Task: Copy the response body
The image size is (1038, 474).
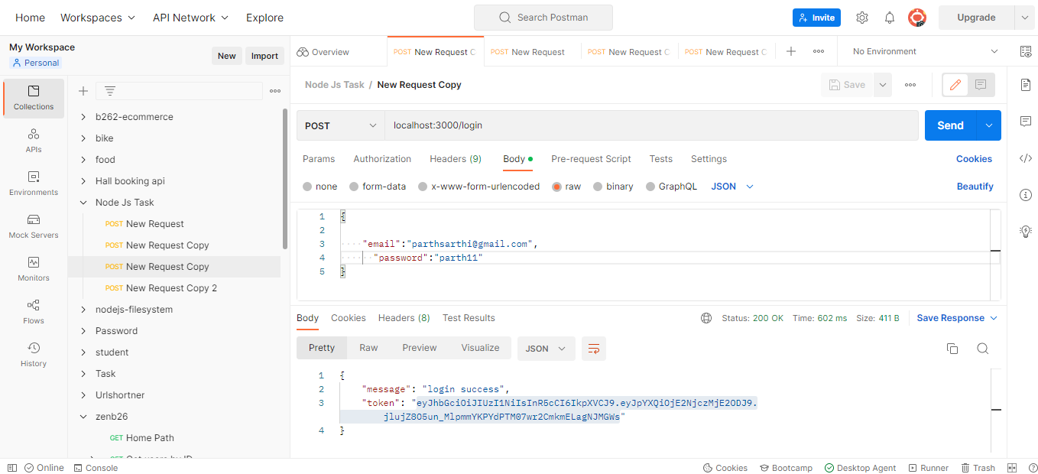Action: pyautogui.click(x=952, y=348)
